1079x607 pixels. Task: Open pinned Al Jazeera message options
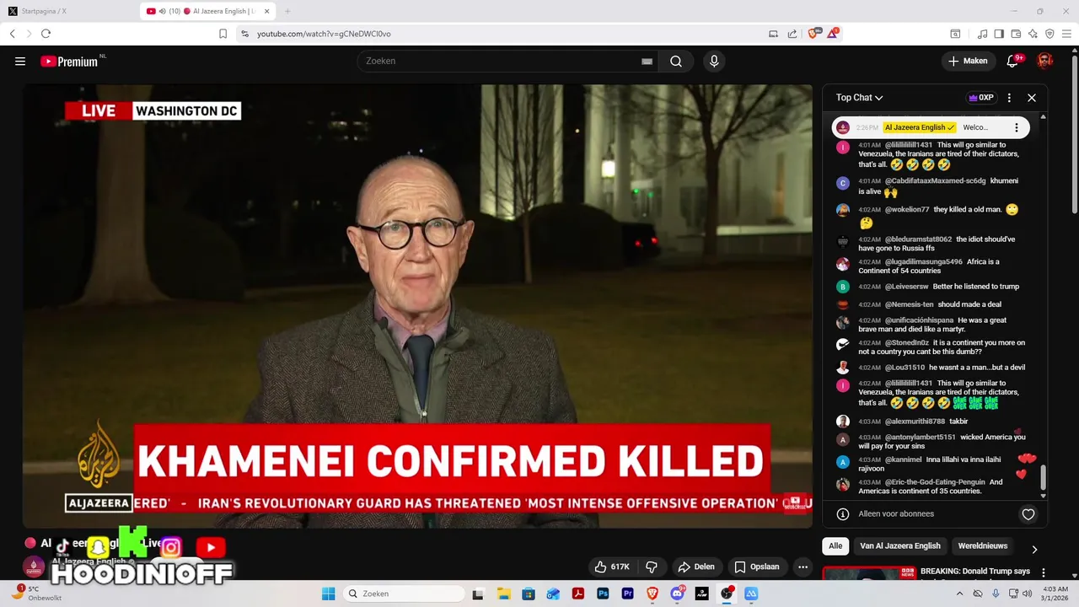pyautogui.click(x=1017, y=127)
